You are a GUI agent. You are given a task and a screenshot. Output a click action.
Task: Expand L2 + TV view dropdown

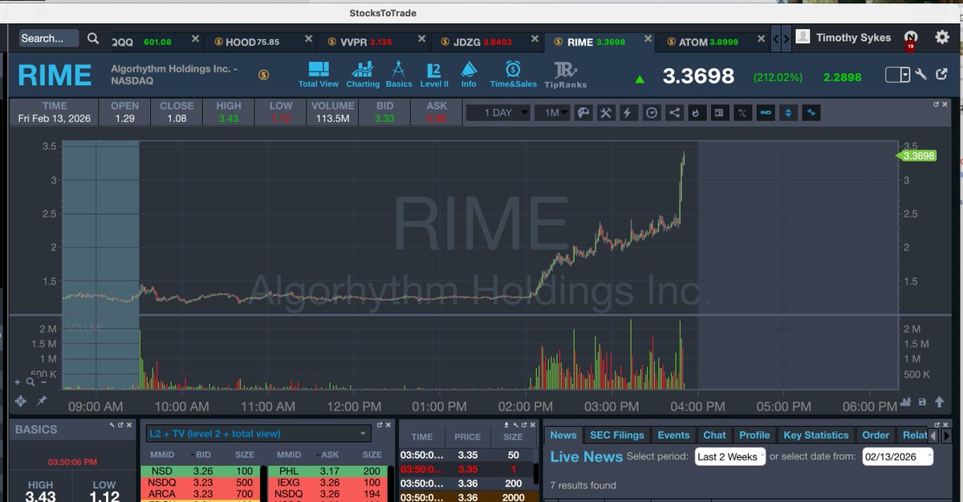(259, 434)
